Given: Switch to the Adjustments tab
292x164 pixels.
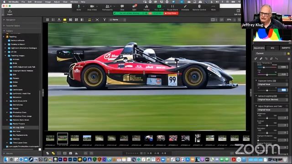Looking at the screenshot, I should pyautogui.click(x=259, y=48).
